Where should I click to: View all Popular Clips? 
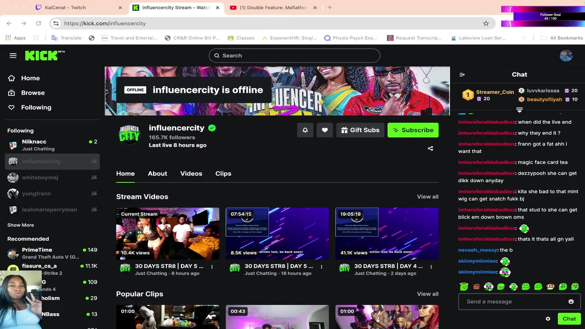pos(427,294)
